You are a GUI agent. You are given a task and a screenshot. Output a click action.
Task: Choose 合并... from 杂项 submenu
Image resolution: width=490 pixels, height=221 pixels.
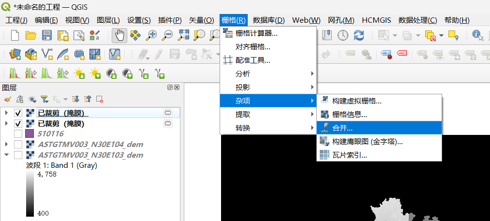coord(379,128)
